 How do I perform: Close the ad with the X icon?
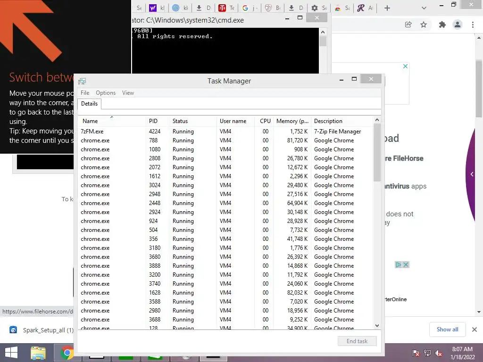pos(405,66)
